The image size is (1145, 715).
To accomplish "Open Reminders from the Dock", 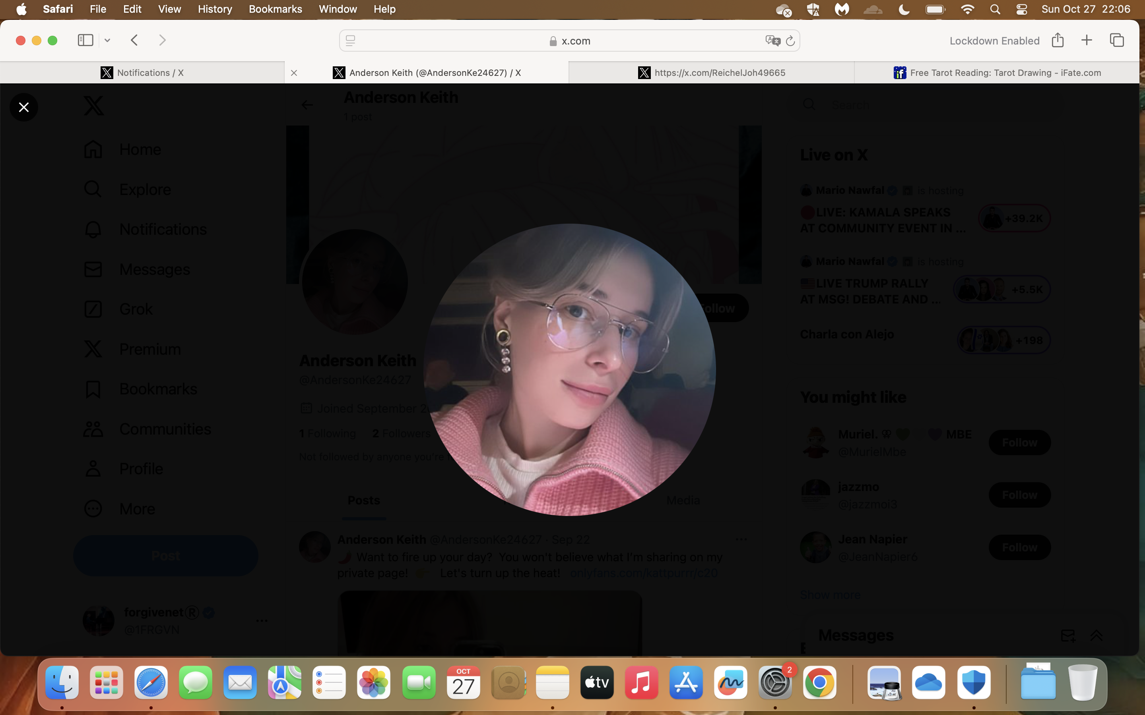I will coord(329,682).
